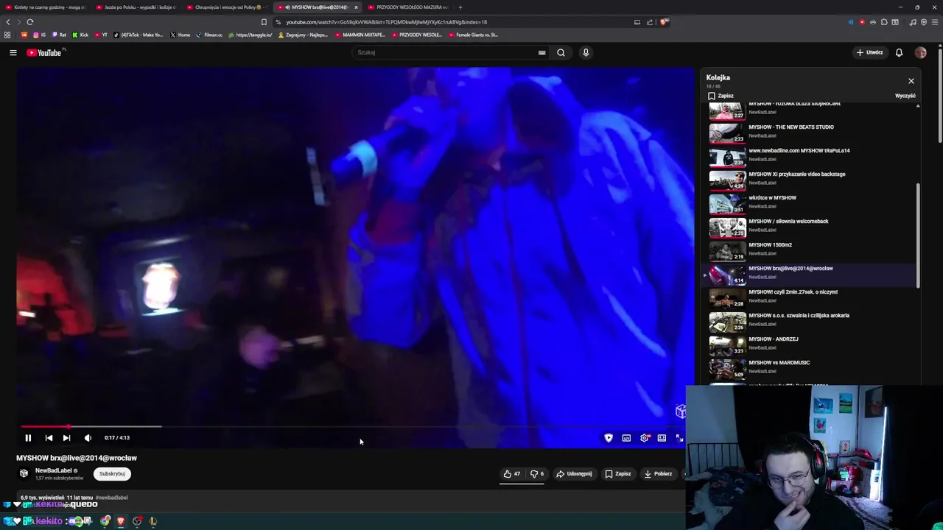Start voice search with the microphone

click(x=586, y=52)
